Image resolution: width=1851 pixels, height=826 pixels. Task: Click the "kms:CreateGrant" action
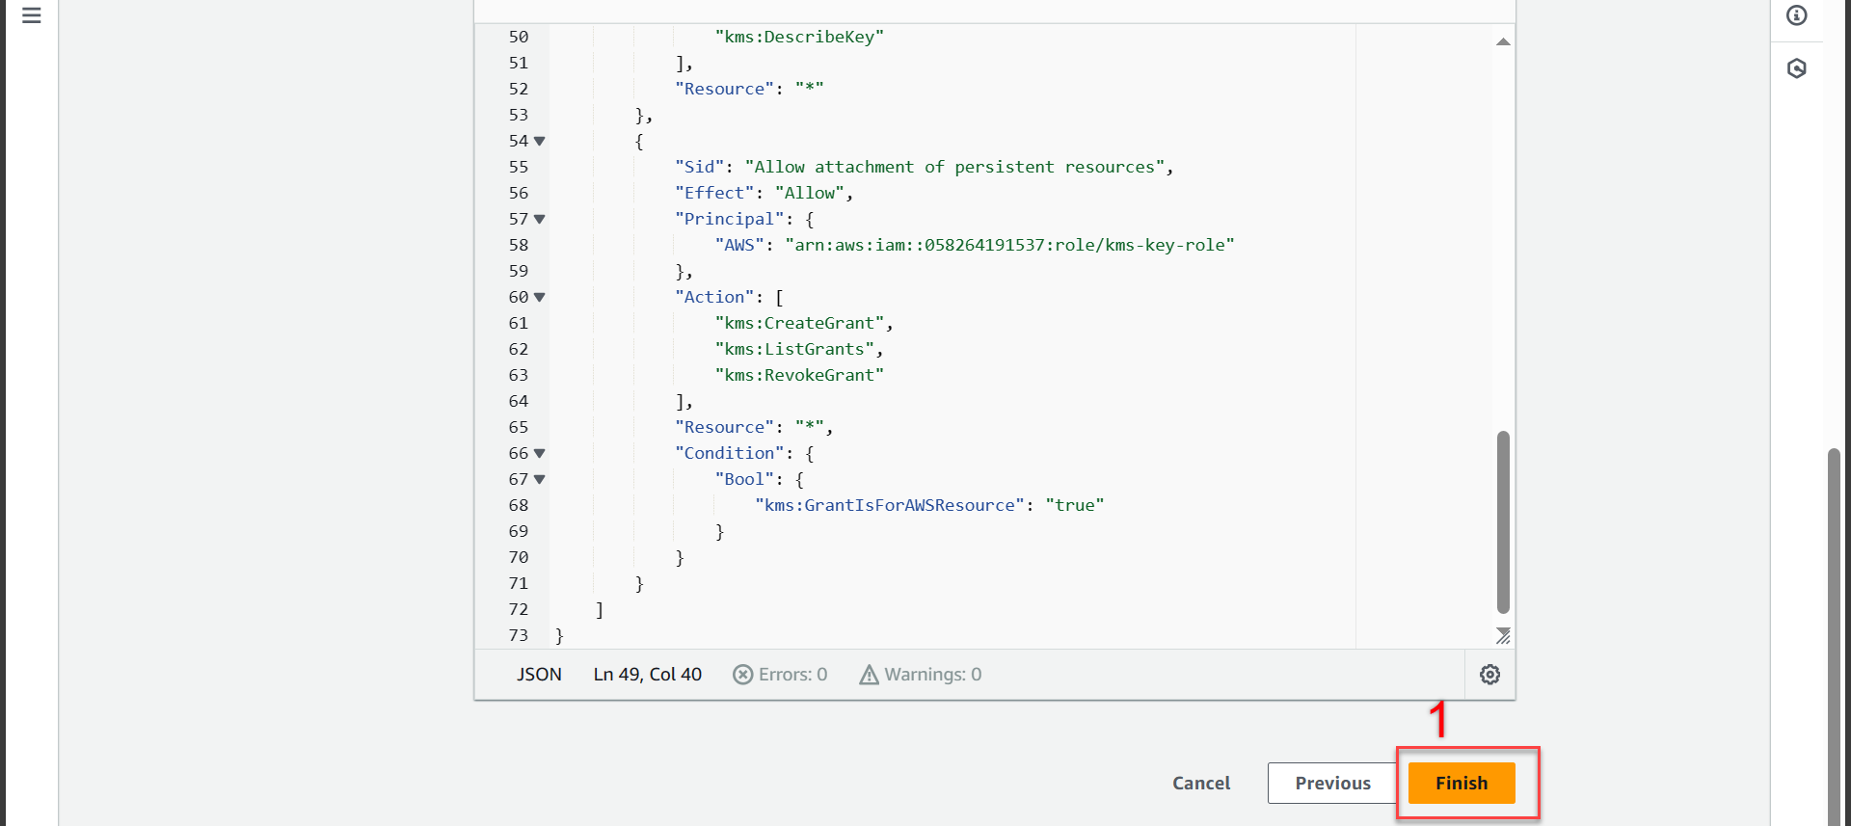[799, 323]
